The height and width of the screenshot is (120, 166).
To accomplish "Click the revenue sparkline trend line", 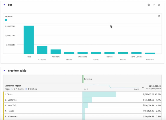I will pos(111,86).
